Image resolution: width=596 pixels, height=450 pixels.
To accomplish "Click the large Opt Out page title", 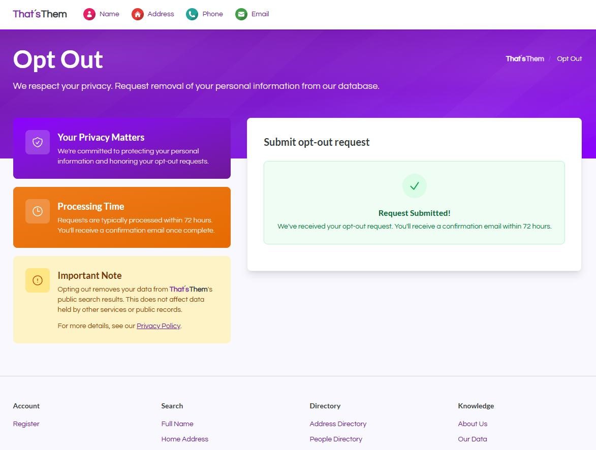I will click(58, 59).
